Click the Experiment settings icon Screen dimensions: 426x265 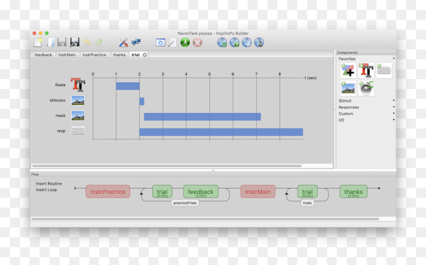point(160,43)
